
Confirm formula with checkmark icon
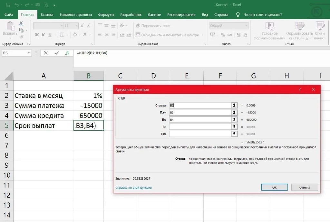pos(56,53)
